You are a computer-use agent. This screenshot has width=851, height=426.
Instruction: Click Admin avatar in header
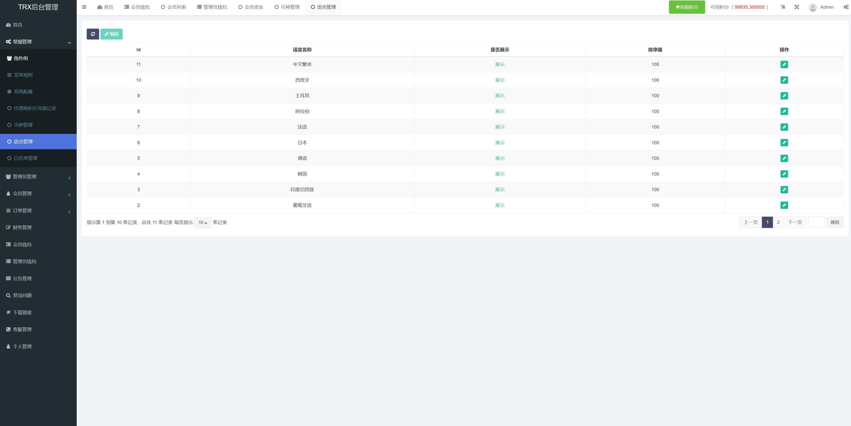point(812,7)
